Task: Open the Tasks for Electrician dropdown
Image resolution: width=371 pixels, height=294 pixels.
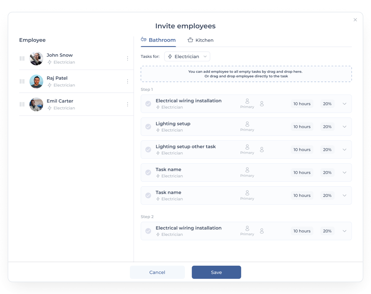Action: (x=187, y=57)
